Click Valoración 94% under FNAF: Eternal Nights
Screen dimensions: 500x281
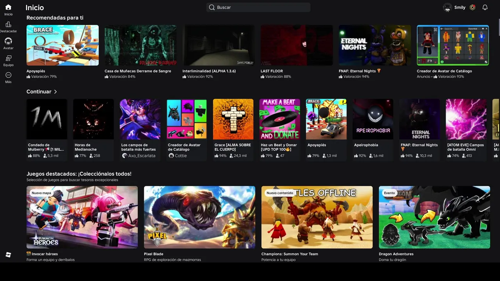(354, 76)
